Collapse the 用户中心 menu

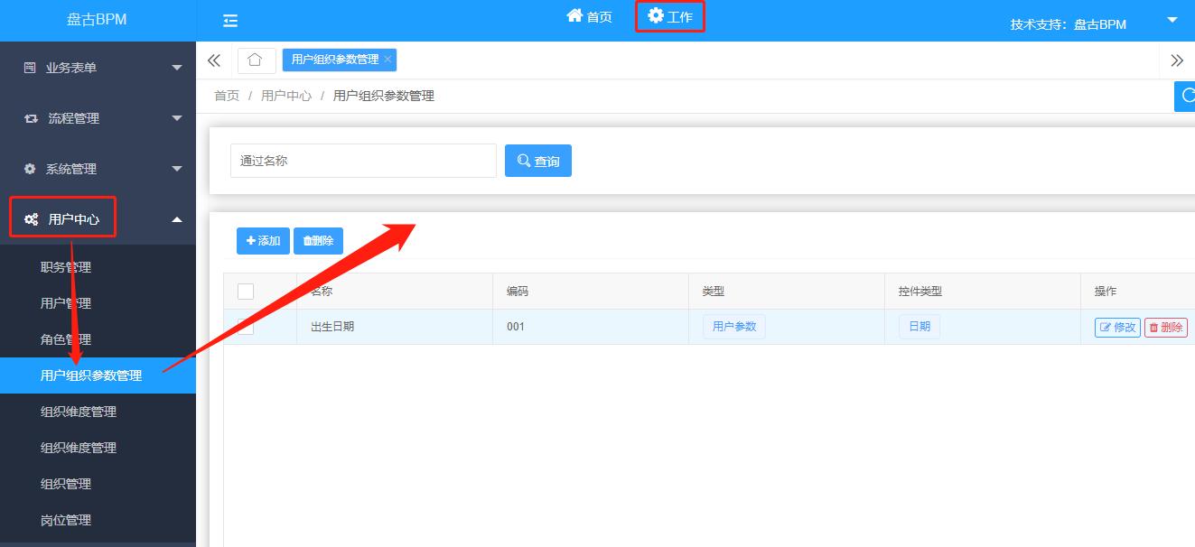pos(98,219)
